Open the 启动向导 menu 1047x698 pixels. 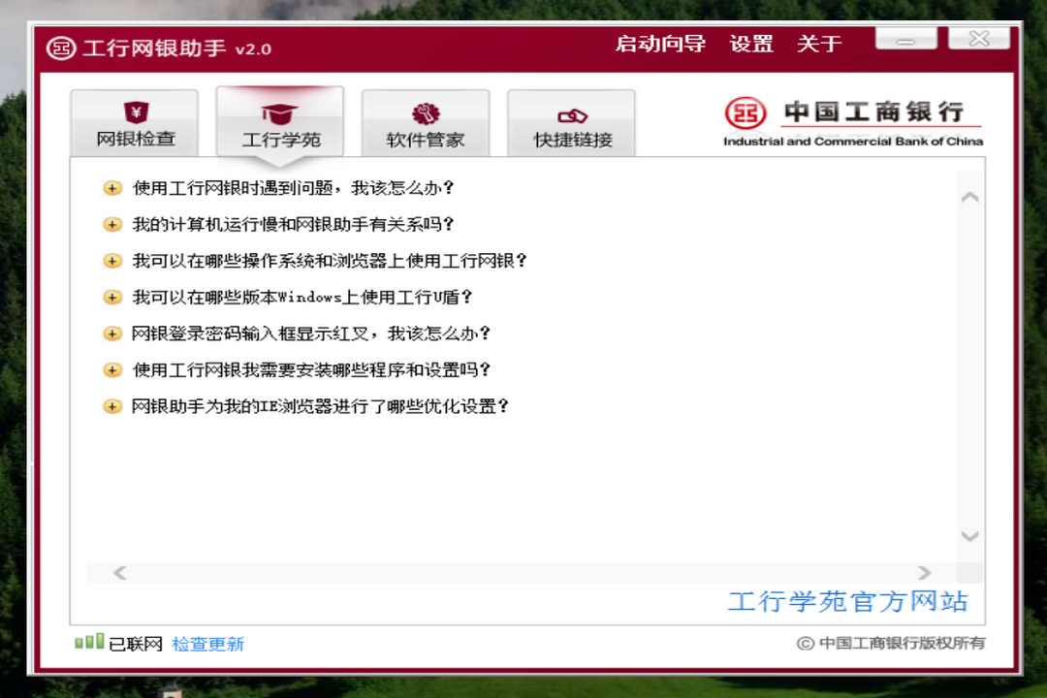662,44
